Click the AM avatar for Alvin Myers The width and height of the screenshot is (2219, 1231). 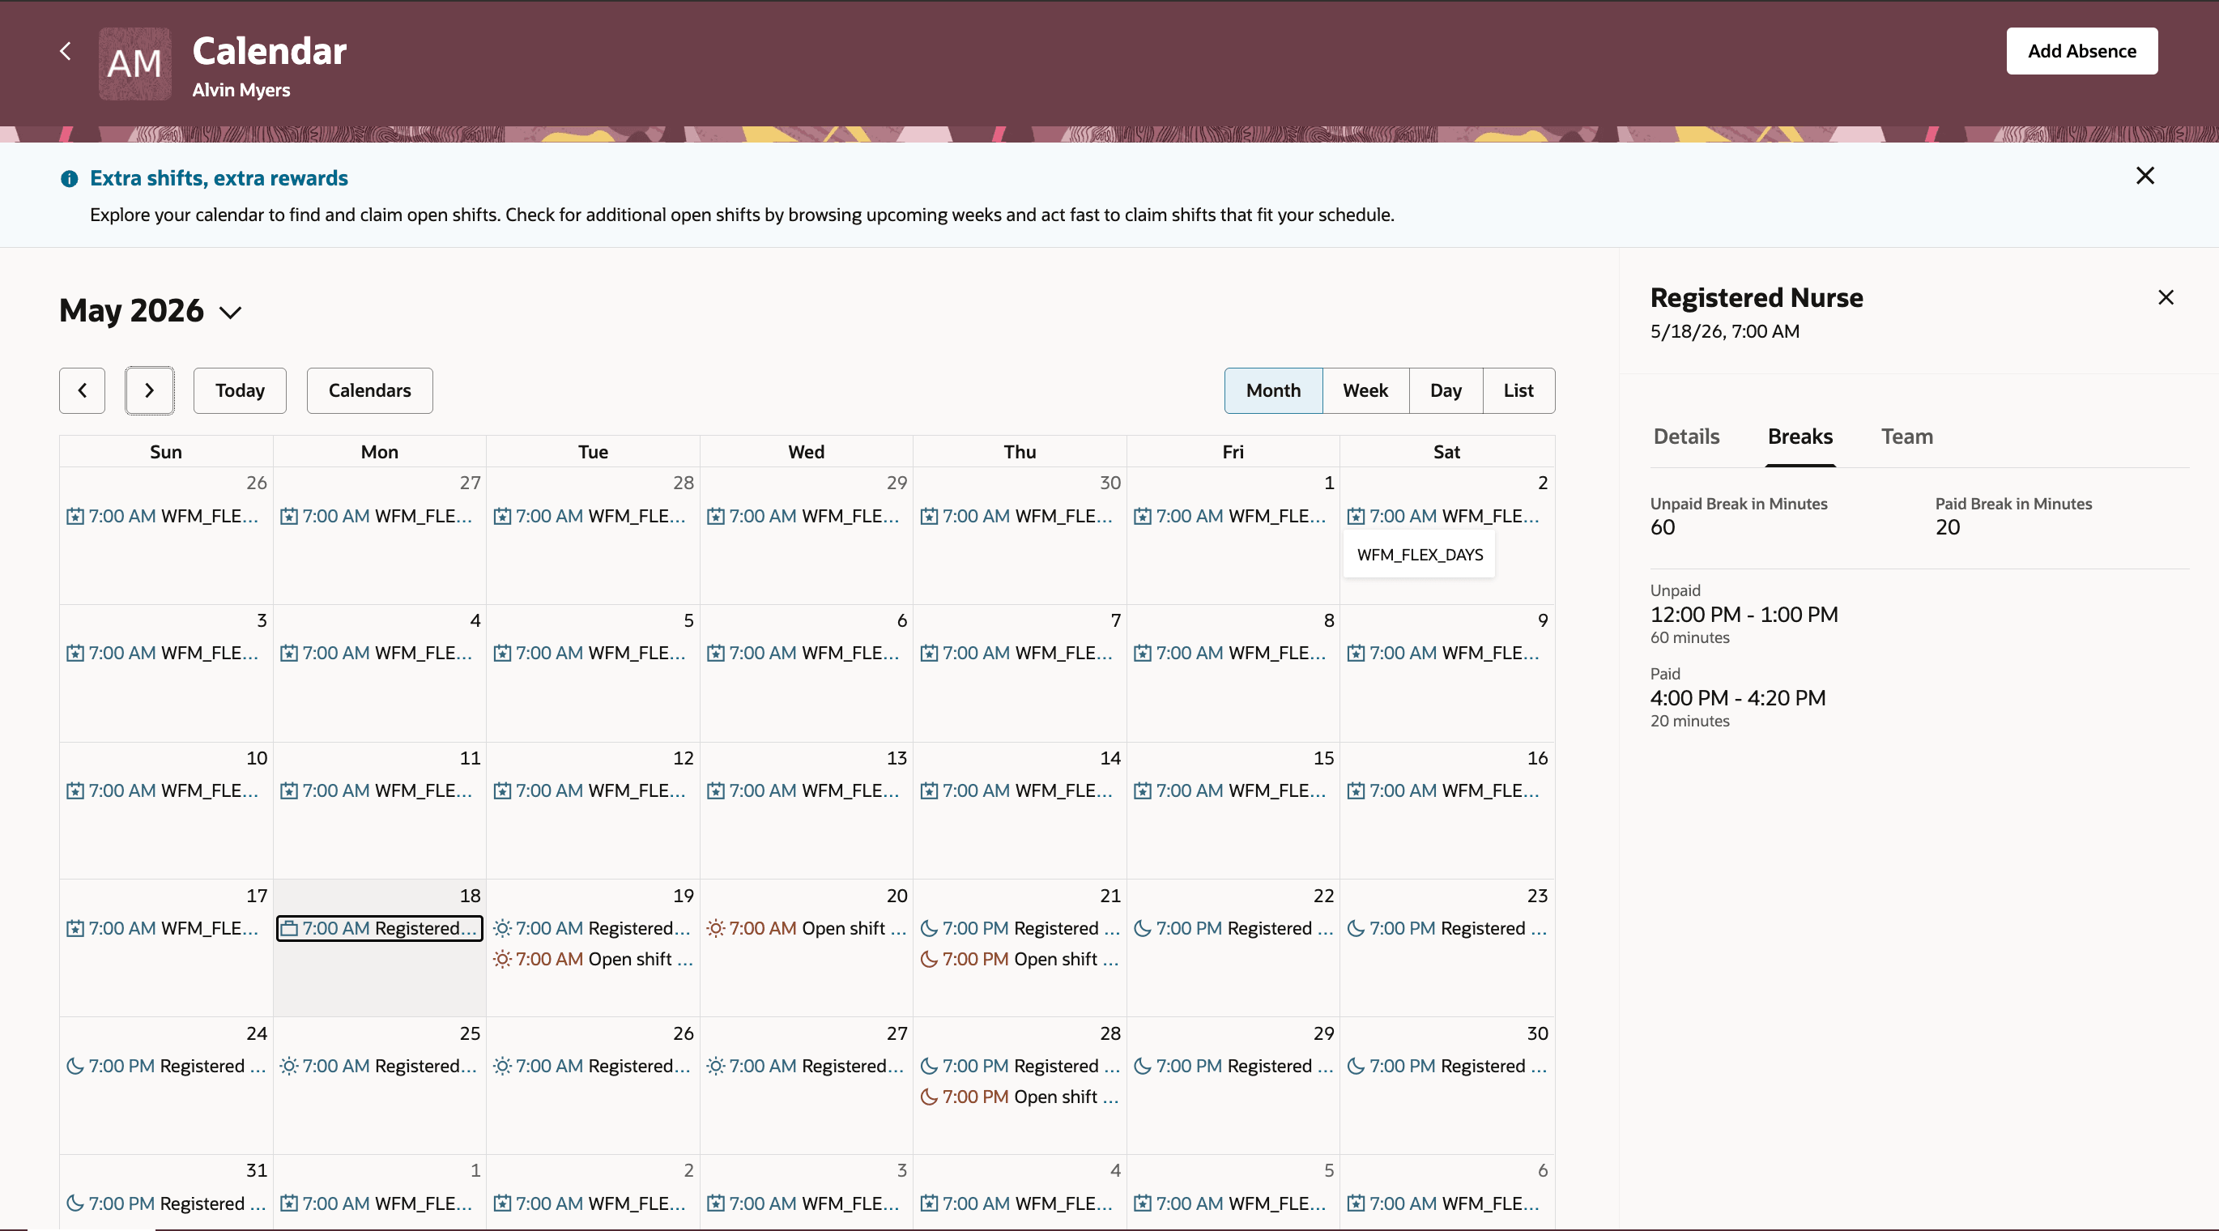point(135,64)
